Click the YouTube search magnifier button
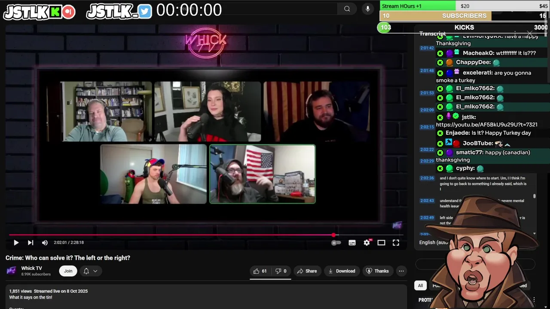This screenshot has width=550, height=309. (x=347, y=9)
